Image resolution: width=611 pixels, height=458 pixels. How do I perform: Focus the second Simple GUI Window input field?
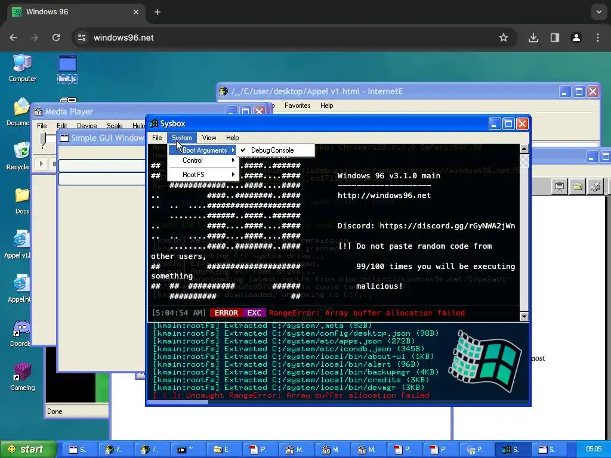tap(102, 179)
